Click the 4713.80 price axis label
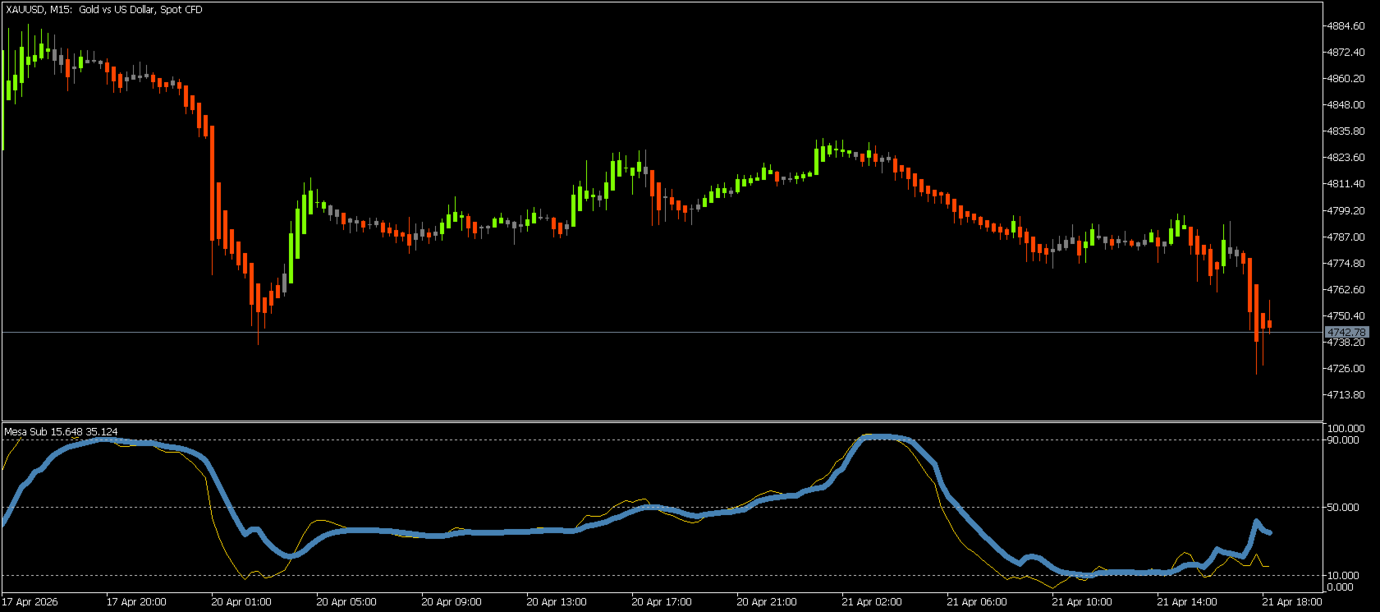Viewport: 1380px width, 612px height. tap(1346, 394)
